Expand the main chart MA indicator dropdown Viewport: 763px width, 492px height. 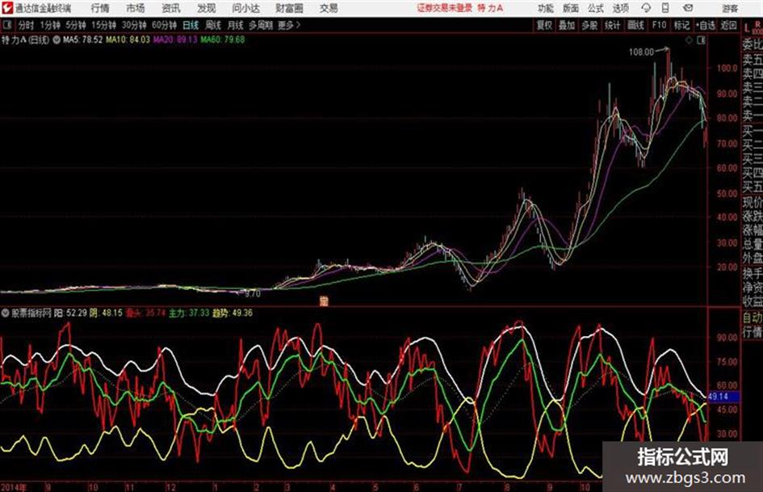[x=57, y=40]
